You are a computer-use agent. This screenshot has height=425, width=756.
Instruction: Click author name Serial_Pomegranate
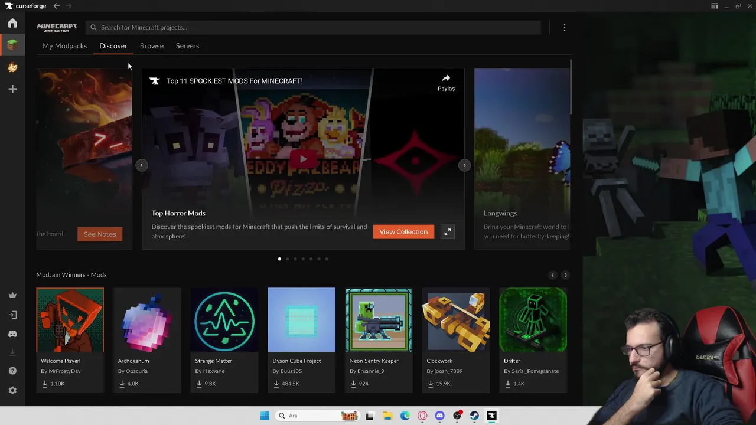(535, 371)
